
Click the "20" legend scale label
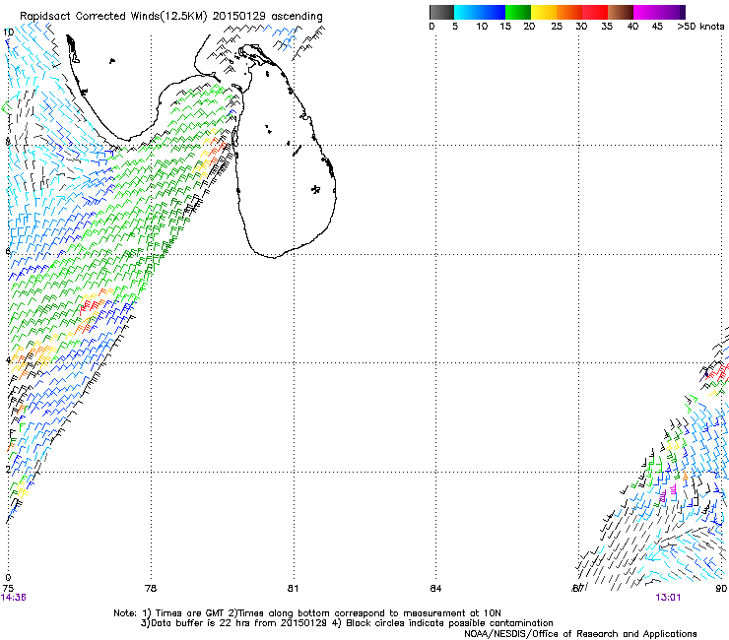click(529, 27)
